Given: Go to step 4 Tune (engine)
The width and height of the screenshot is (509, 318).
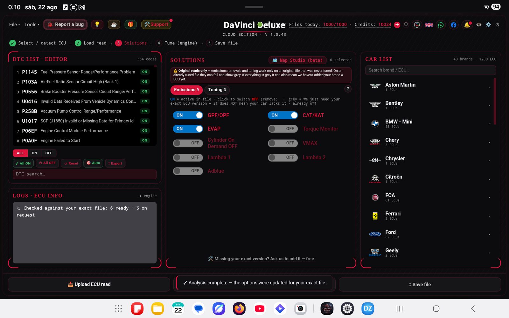Looking at the screenshot, I should coord(178,43).
